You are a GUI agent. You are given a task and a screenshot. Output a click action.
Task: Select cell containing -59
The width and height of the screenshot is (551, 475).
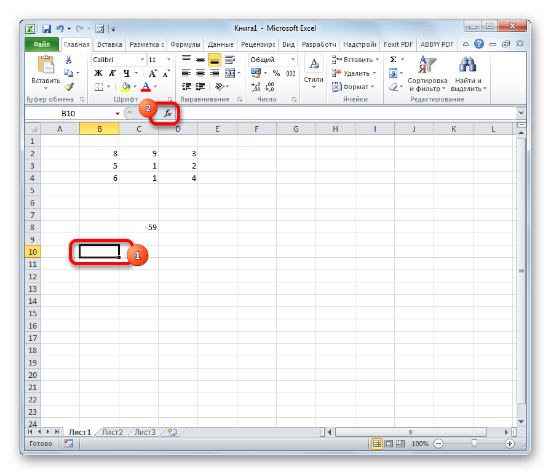pyautogui.click(x=139, y=227)
